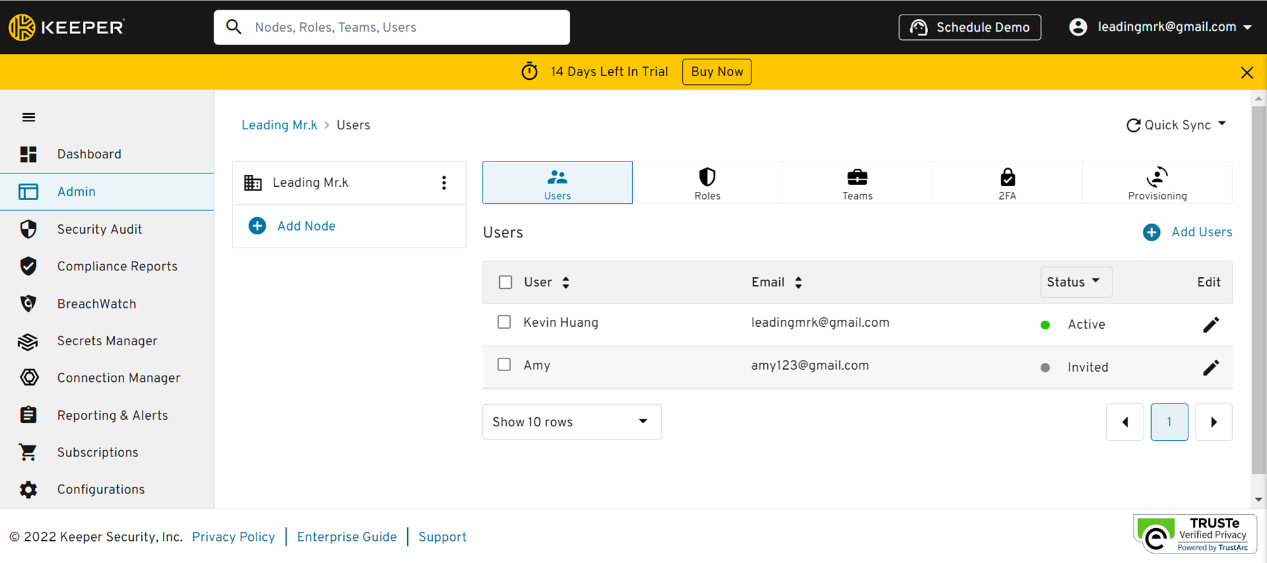Expand the Quick Sync dropdown arrow
Image resolution: width=1267 pixels, height=563 pixels.
pos(1222,124)
